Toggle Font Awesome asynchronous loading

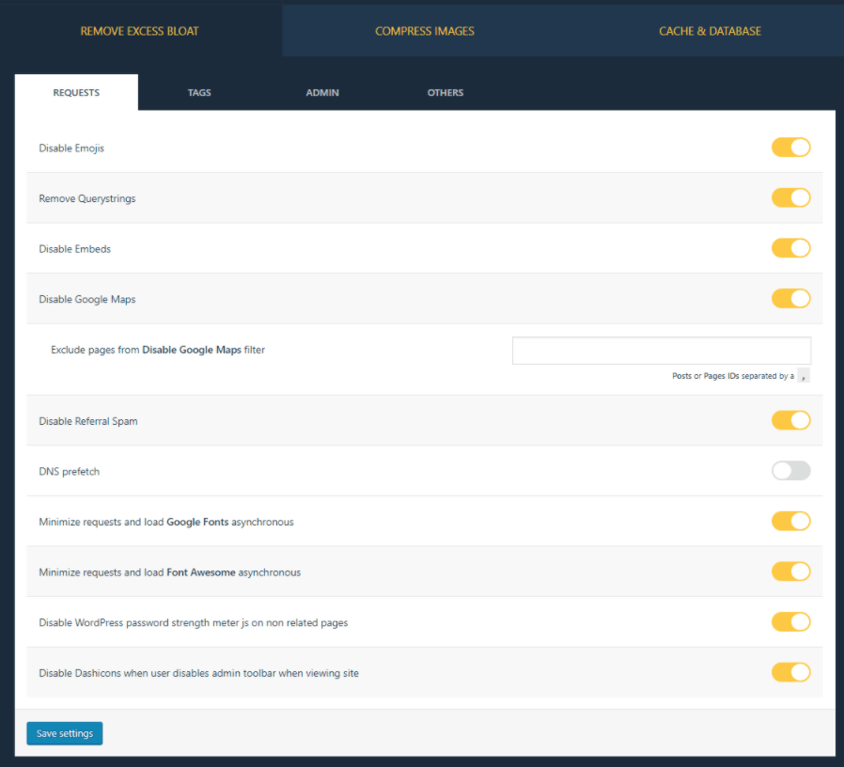(790, 571)
